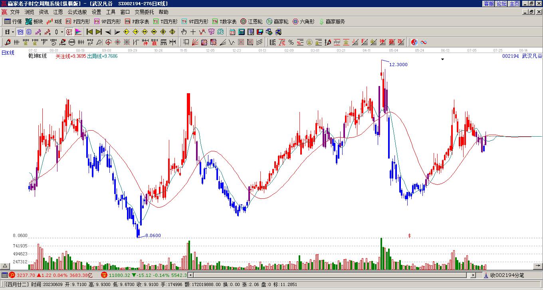Open the 六角形 hexagon tool

click(x=303, y=22)
